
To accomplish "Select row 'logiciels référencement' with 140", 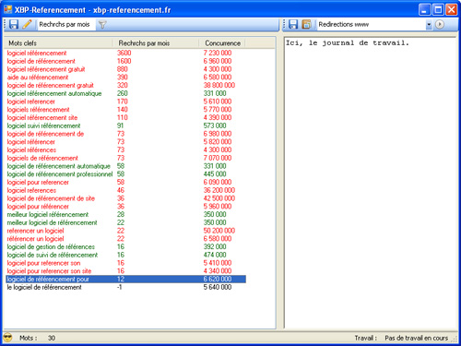I will 125,110.
